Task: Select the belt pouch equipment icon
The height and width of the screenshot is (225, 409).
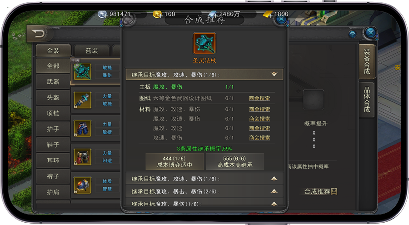Action: (82, 157)
